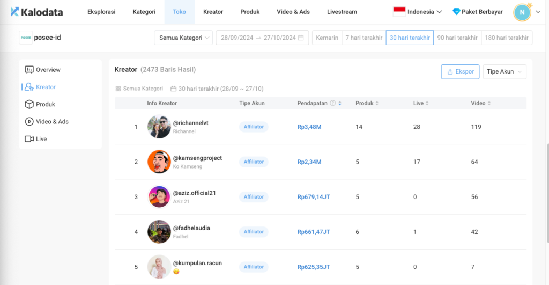Click revenue Rp661,47JT
Screen dimensions: 549x285
tap(313, 232)
